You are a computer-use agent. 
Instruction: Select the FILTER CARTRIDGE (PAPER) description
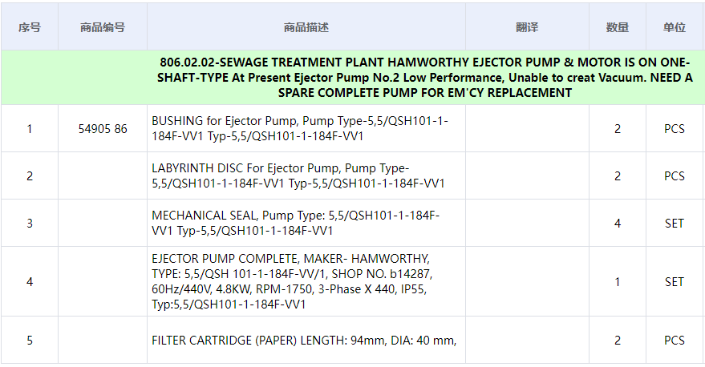[x=304, y=341]
